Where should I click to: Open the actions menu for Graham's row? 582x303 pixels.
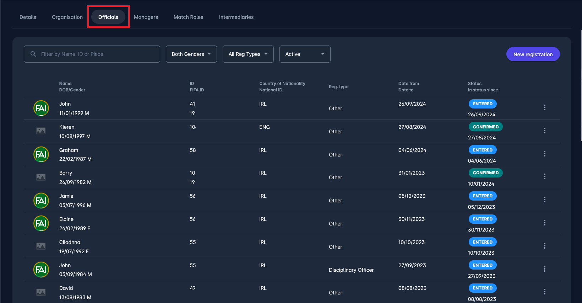544,154
